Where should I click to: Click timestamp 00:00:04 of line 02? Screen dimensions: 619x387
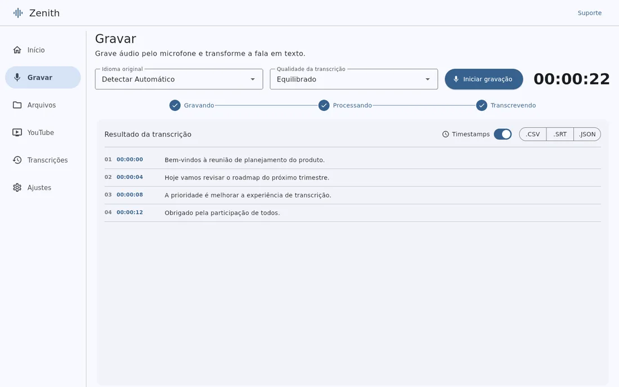click(129, 177)
